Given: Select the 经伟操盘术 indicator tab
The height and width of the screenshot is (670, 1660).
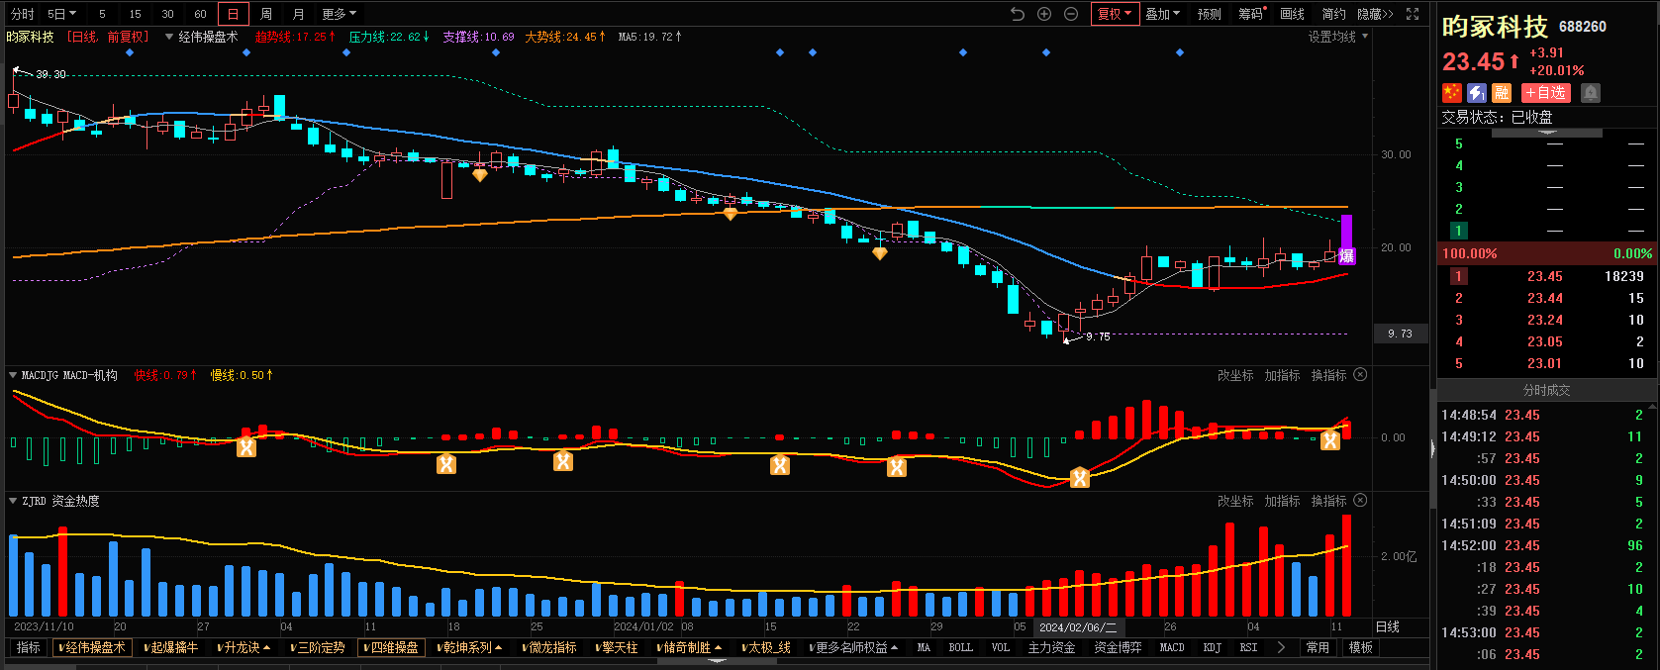Looking at the screenshot, I should coord(92,647).
